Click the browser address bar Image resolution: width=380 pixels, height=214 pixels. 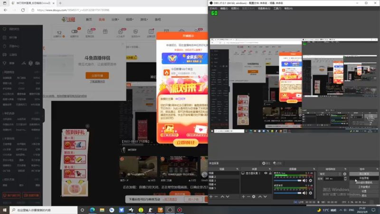119,10
